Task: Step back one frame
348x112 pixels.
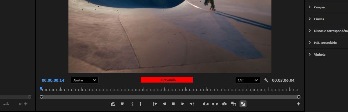Action: click(x=164, y=104)
